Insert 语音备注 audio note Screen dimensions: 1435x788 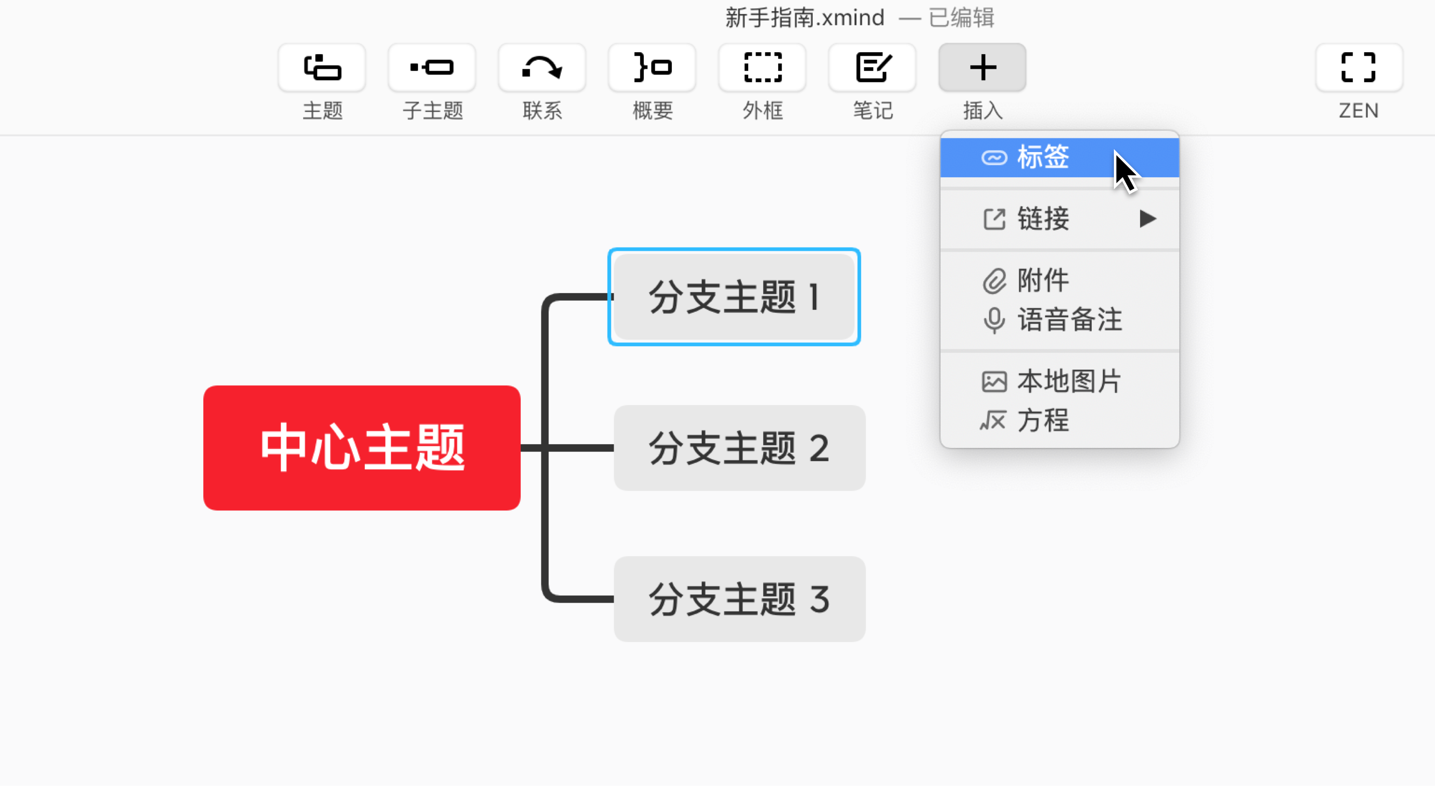(1068, 320)
